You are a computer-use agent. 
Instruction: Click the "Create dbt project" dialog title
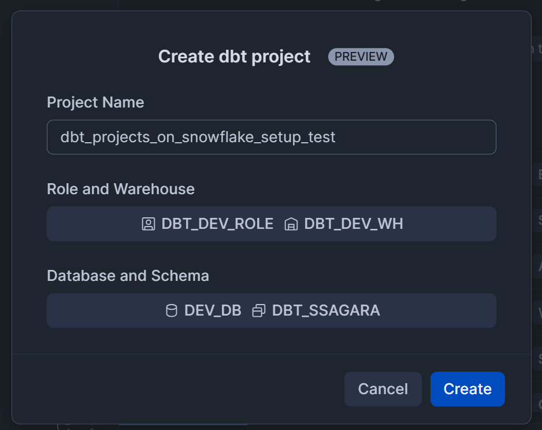(234, 57)
